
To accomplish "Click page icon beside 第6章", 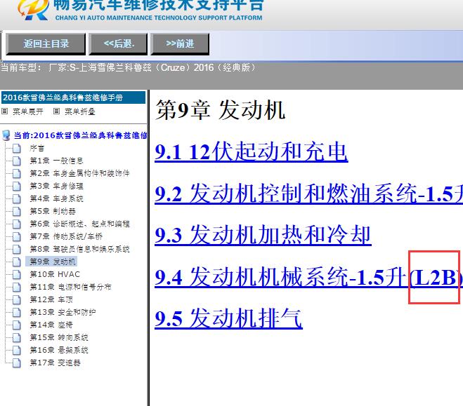I will 17,224.
